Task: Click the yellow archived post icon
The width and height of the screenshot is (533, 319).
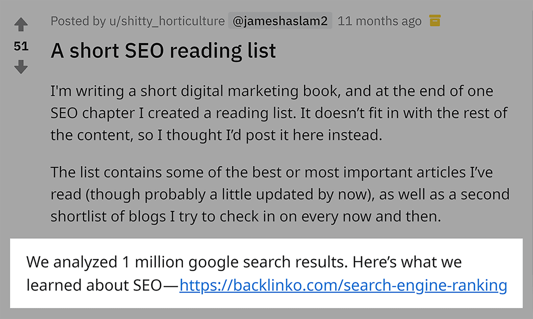Action: (x=435, y=20)
